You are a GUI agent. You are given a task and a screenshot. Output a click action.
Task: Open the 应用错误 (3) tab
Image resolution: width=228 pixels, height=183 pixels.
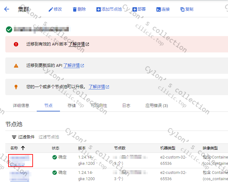[x=156, y=105]
